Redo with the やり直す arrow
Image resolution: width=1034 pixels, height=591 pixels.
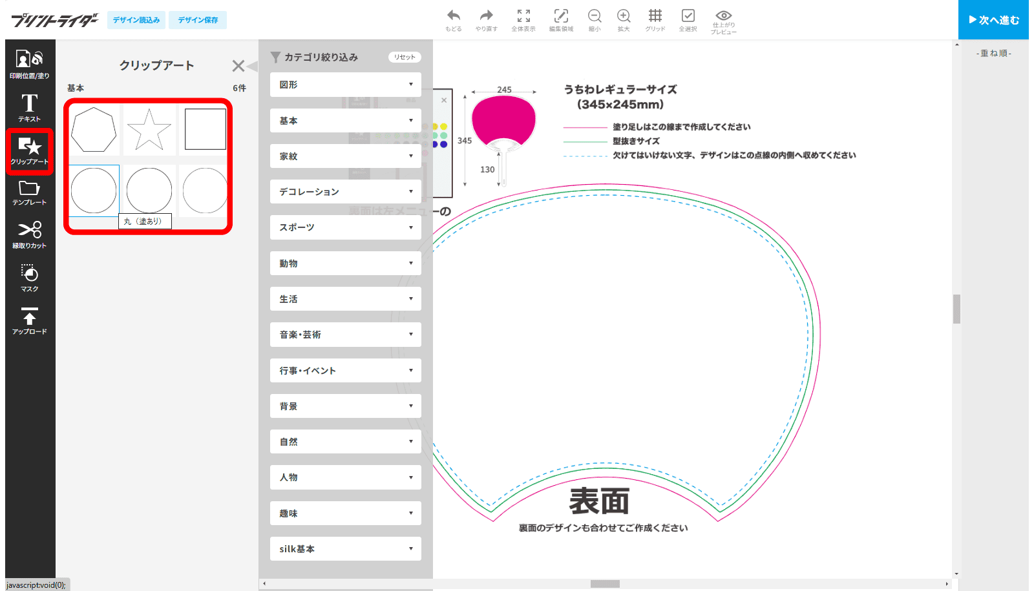pos(487,20)
